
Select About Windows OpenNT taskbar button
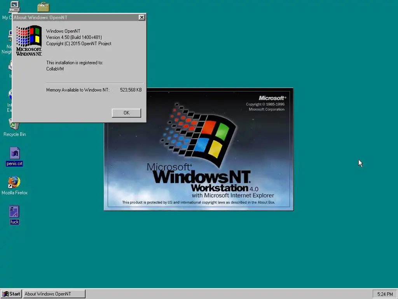[x=54, y=294]
